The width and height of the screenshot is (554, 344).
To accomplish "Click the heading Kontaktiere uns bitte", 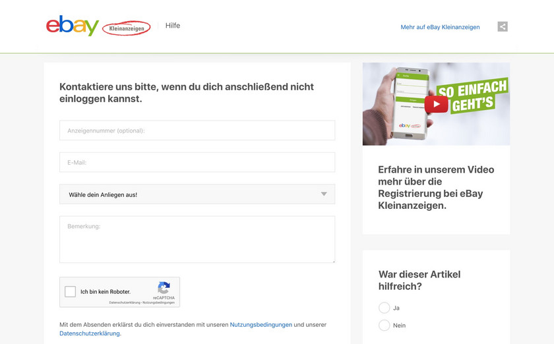I will (187, 92).
